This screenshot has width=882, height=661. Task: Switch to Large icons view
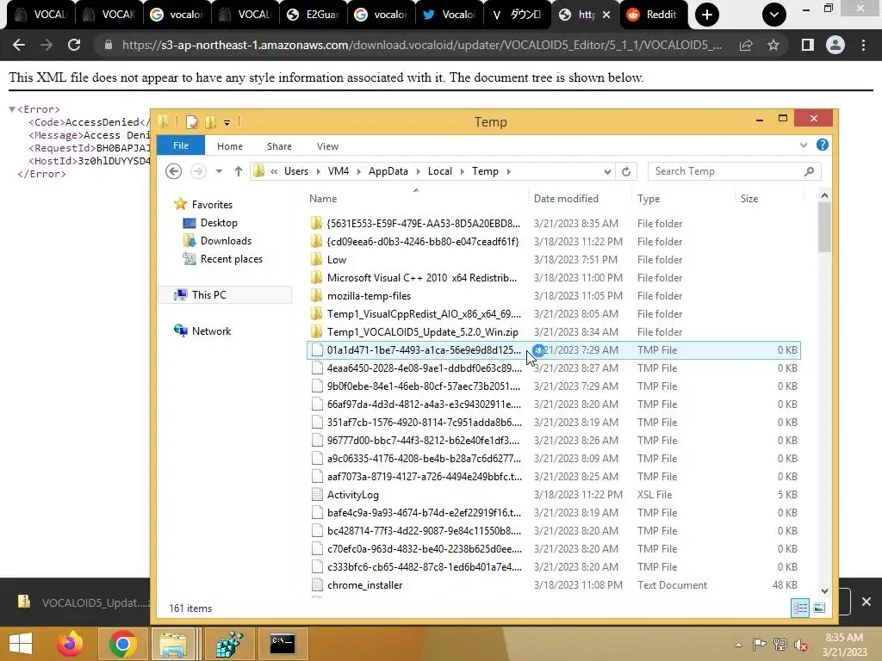click(x=819, y=608)
